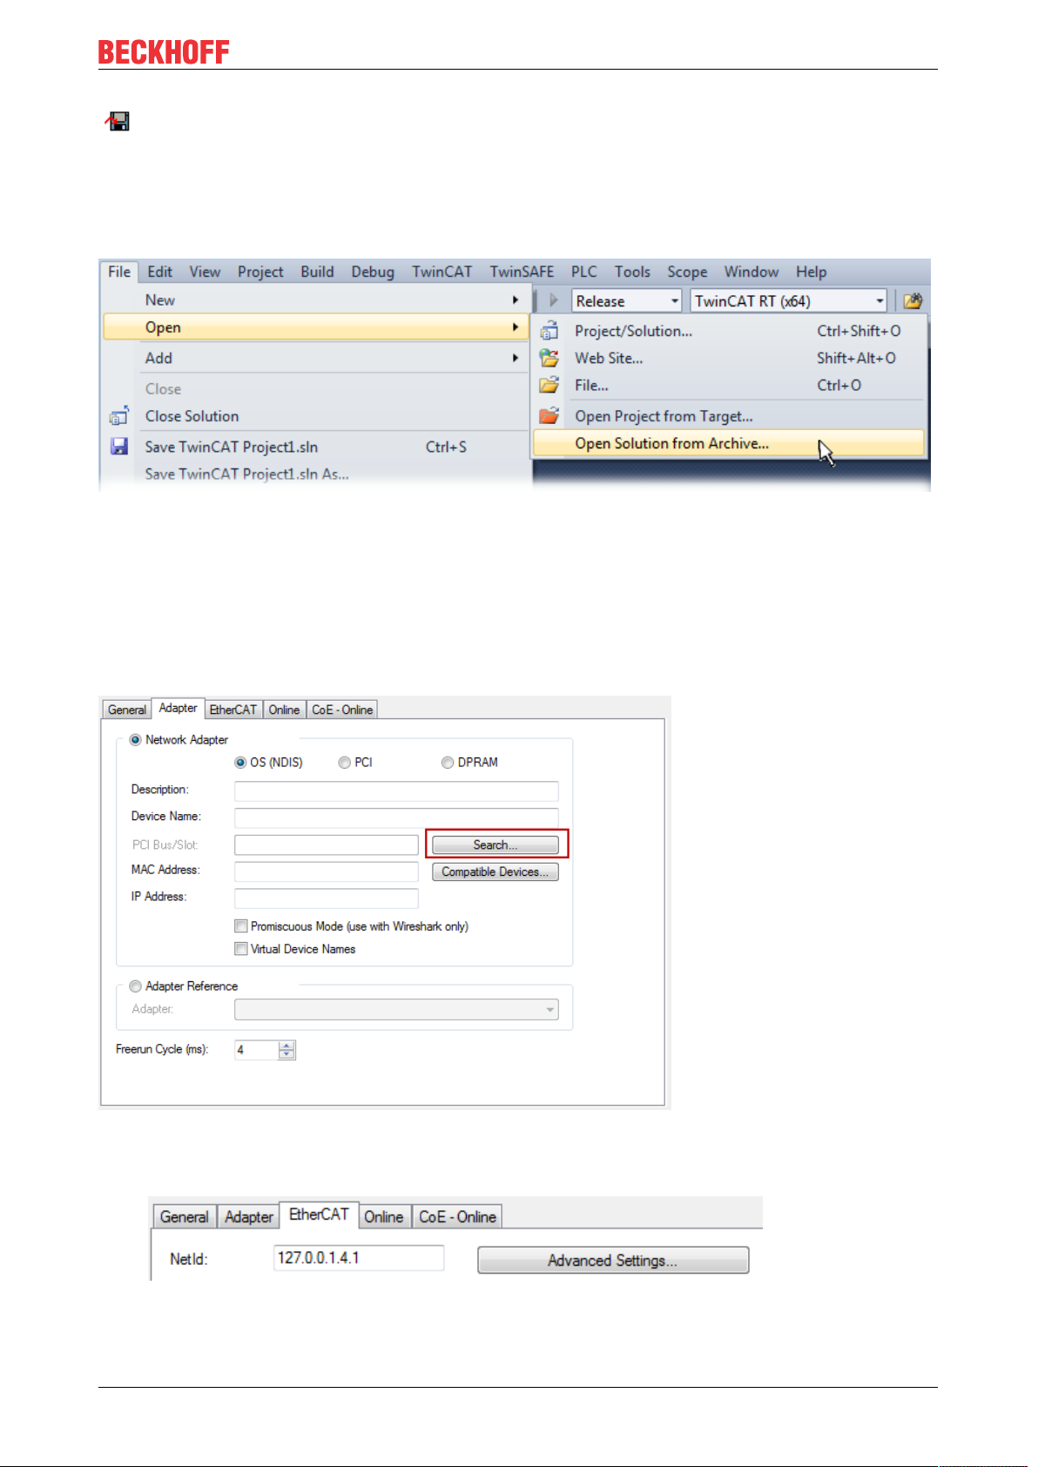Viewport: 1038px width, 1467px height.
Task: Open the File menu
Action: pos(119,272)
